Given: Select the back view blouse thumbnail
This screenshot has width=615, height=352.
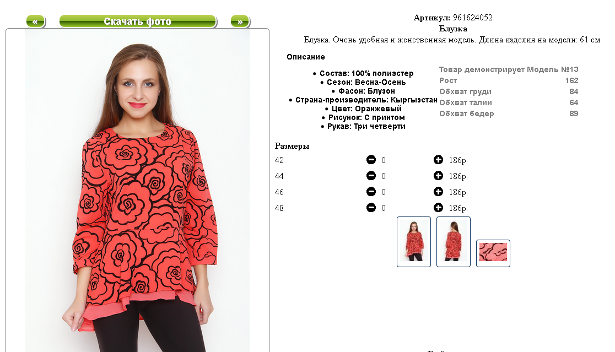Looking at the screenshot, I should coord(454,242).
